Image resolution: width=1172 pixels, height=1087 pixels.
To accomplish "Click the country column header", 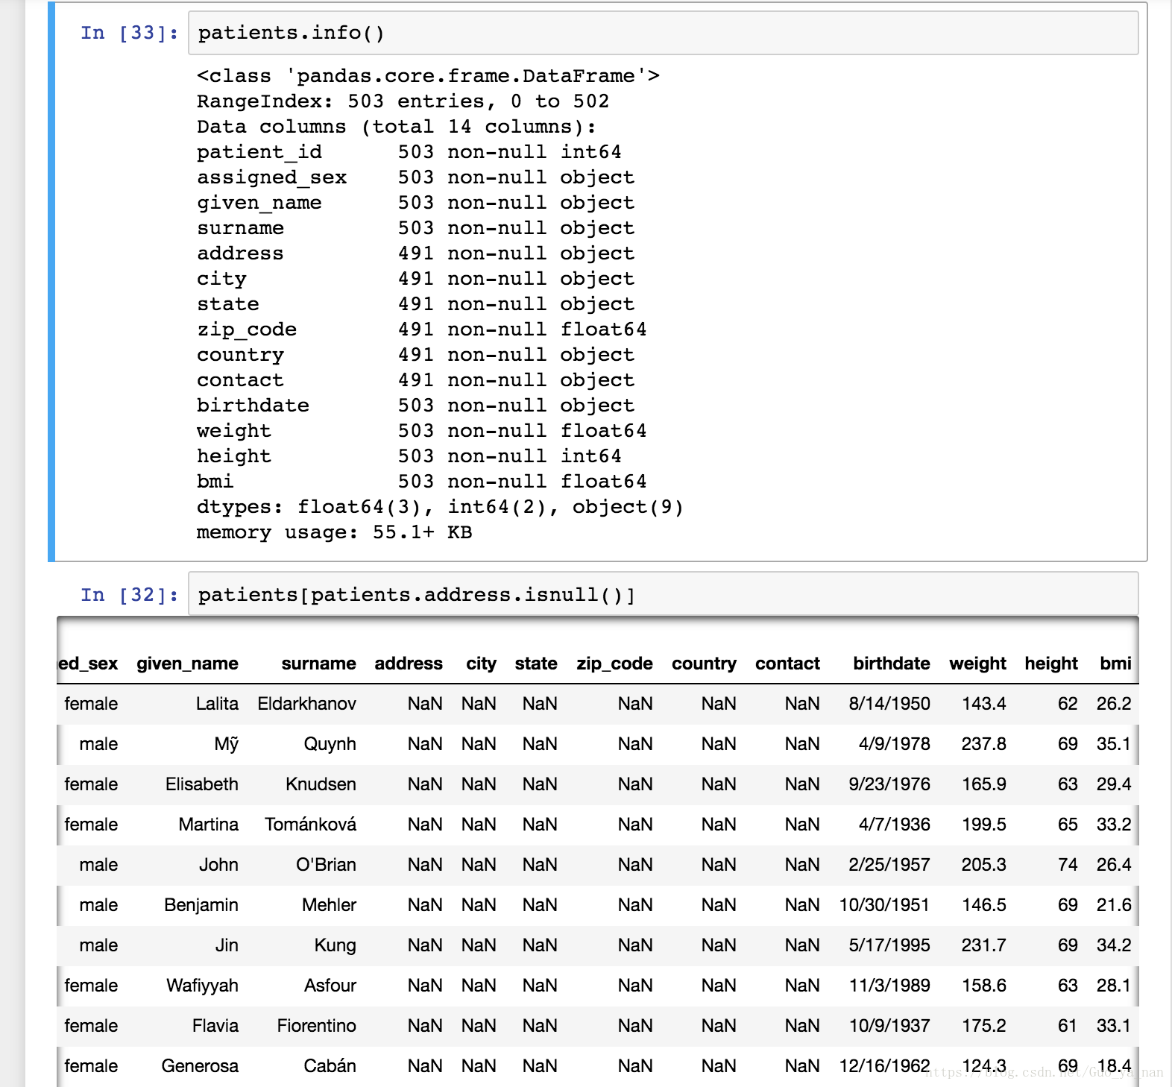I will [704, 664].
